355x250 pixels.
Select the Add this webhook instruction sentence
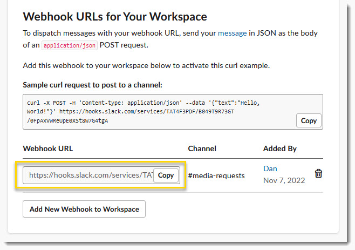point(146,65)
